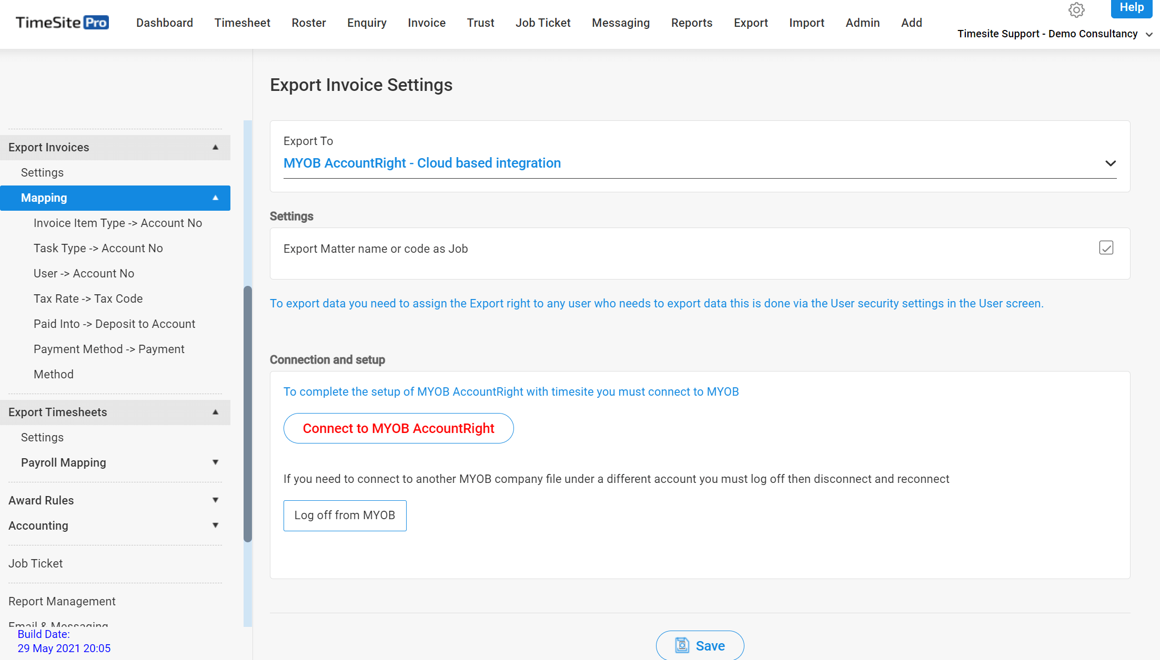
Task: Expand the Accounting section
Action: click(215, 525)
